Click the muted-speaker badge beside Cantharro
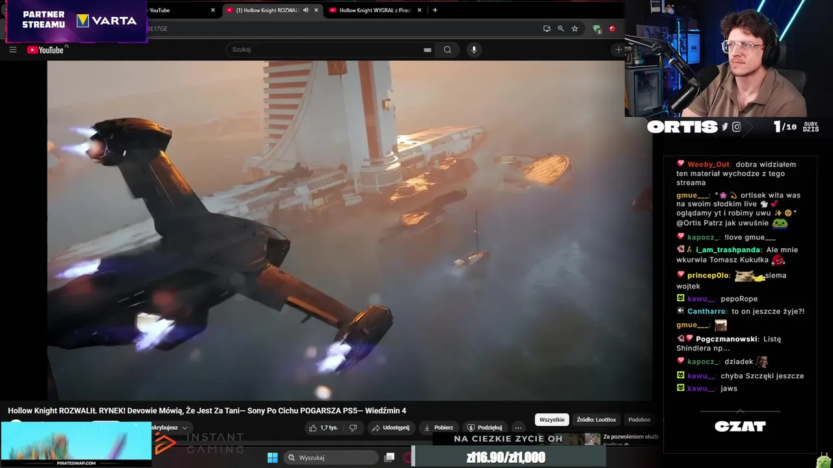 [681, 311]
